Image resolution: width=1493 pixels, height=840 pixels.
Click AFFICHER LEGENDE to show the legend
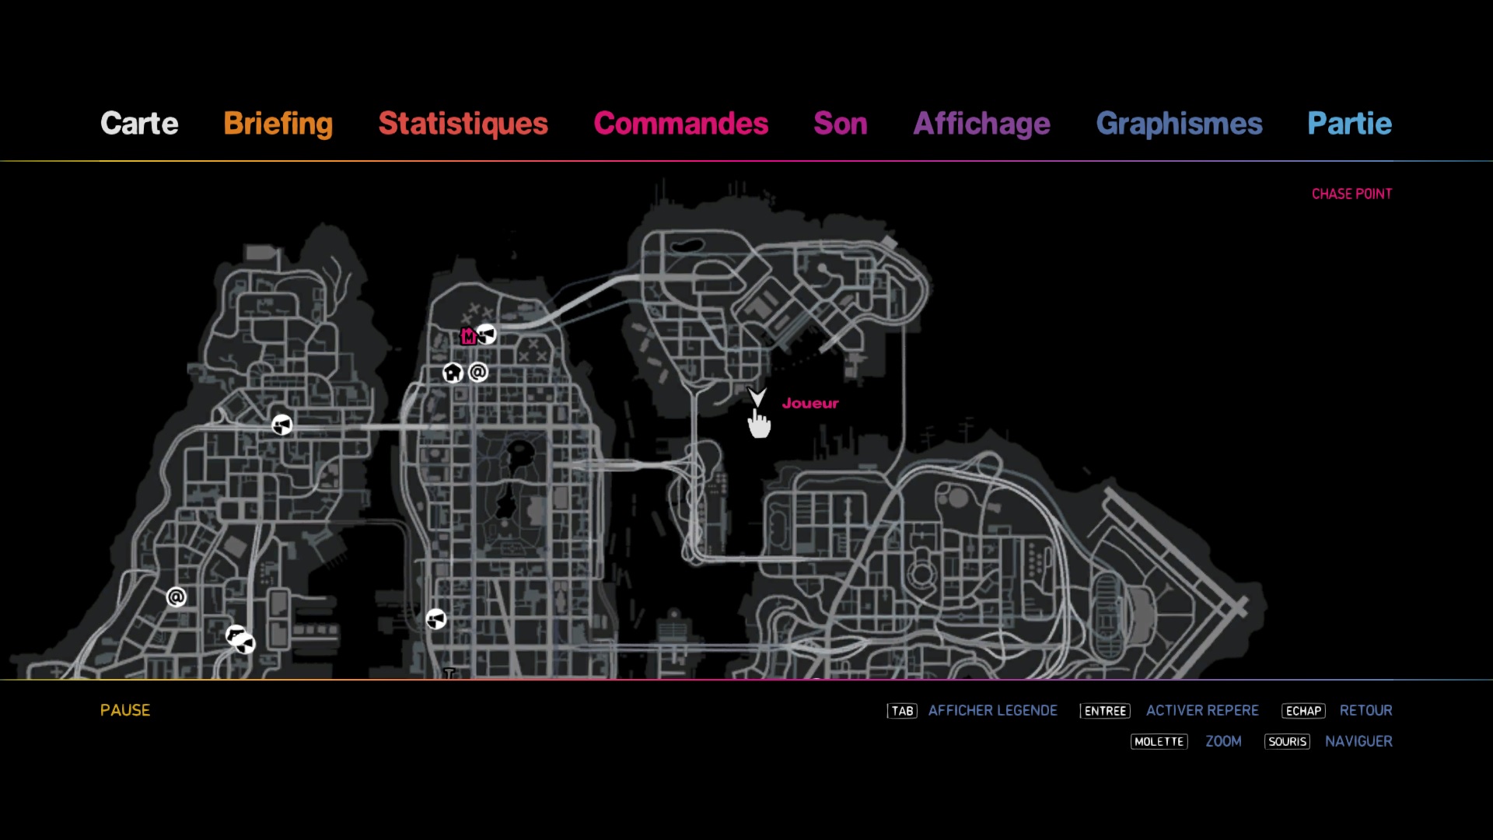993,711
